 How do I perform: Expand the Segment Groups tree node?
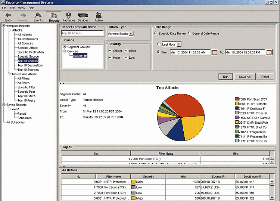(65, 47)
